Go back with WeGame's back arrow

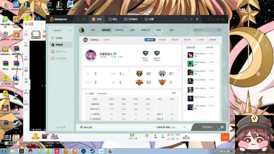tap(78, 19)
